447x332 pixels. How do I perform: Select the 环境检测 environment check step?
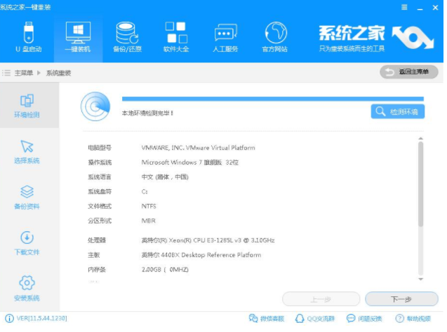[x=27, y=106]
